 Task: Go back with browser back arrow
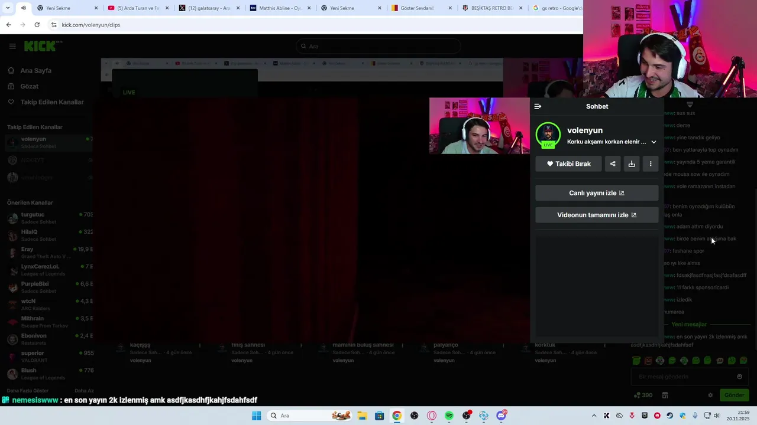8,25
